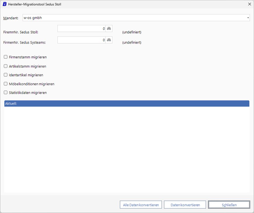
Task: Open search with binoculars next to Sedus Stoll number
Action: point(109,29)
